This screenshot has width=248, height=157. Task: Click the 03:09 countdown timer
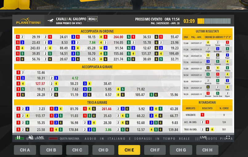pos(189,21)
